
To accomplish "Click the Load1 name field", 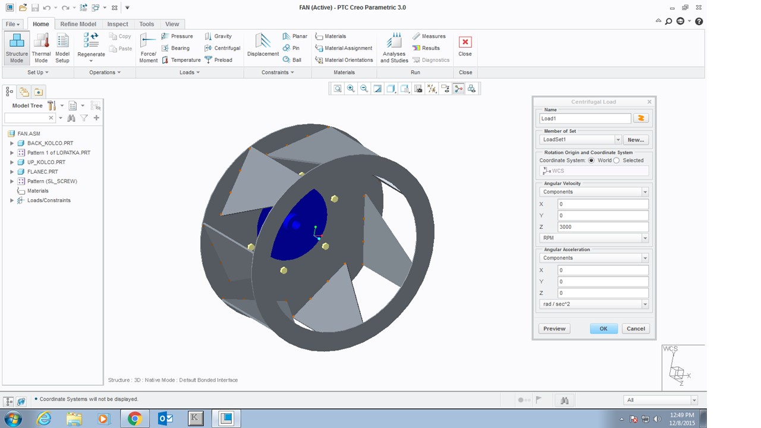I will [585, 118].
